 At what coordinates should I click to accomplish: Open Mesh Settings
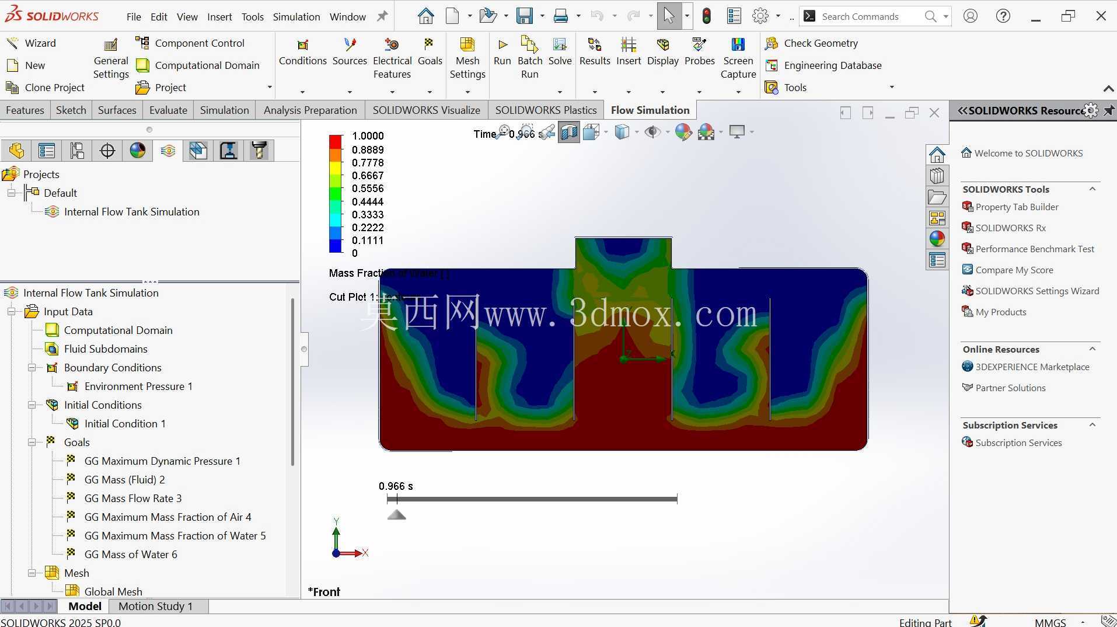467,59
